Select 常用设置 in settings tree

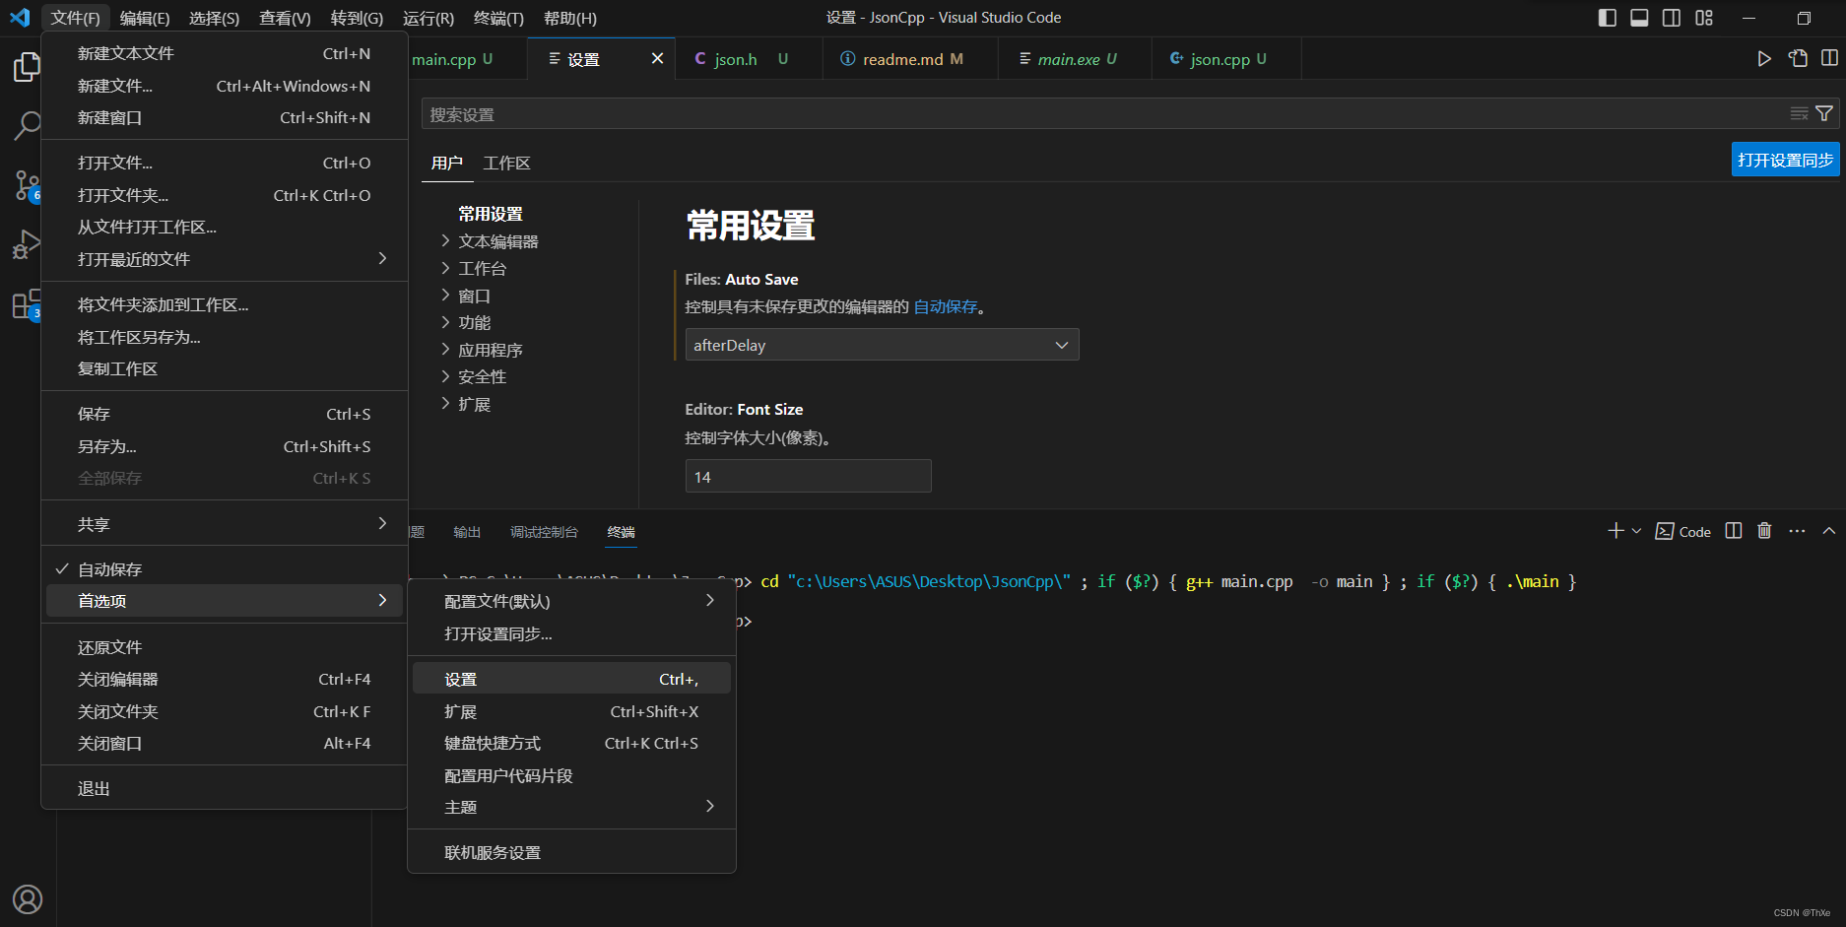point(490,214)
